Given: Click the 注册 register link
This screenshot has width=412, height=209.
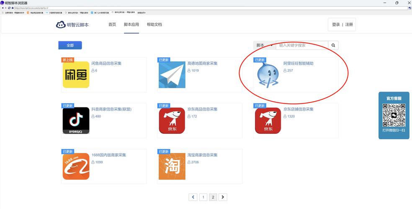Looking at the screenshot, I should pyautogui.click(x=349, y=25).
